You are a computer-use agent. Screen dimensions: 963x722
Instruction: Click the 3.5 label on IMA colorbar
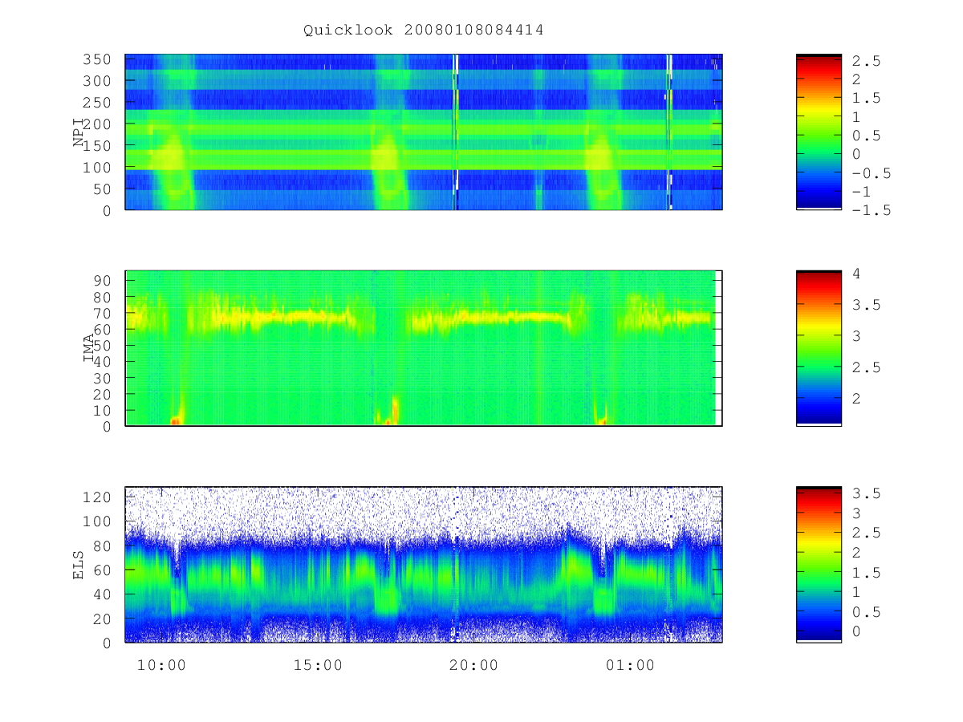point(867,305)
